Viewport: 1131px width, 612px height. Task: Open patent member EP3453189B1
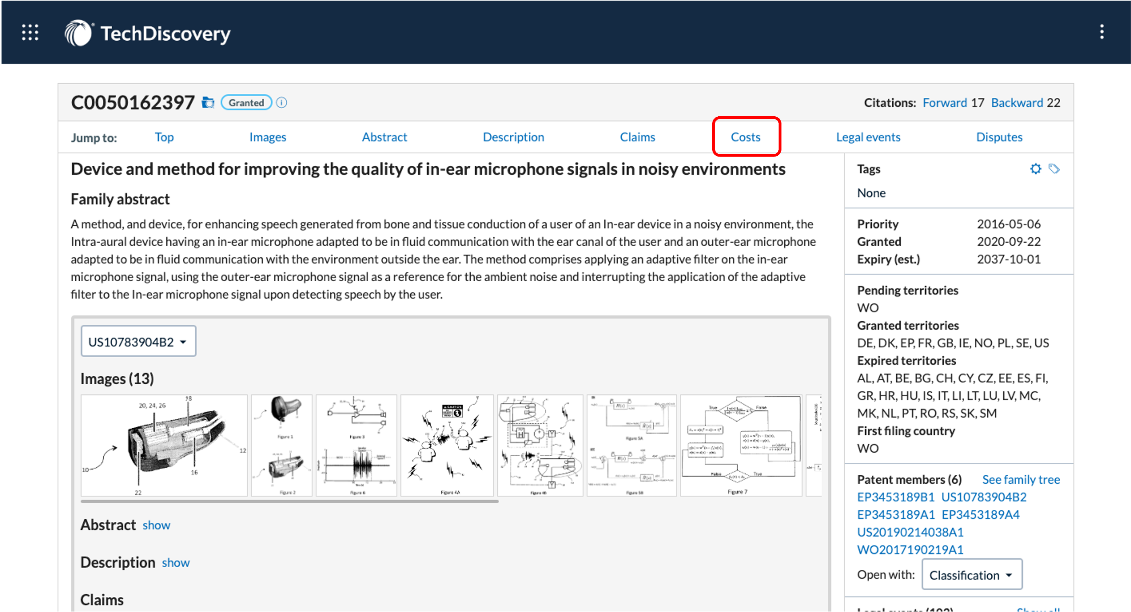896,497
